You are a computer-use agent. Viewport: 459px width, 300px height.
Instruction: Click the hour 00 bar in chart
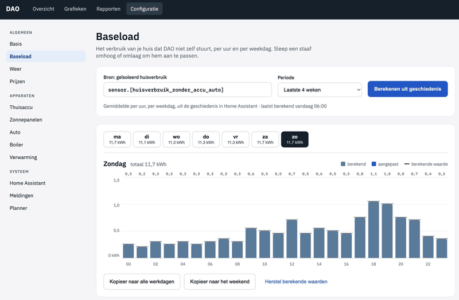(128, 251)
